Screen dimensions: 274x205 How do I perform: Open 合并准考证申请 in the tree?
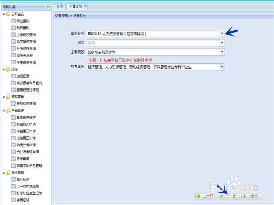coord(28,152)
